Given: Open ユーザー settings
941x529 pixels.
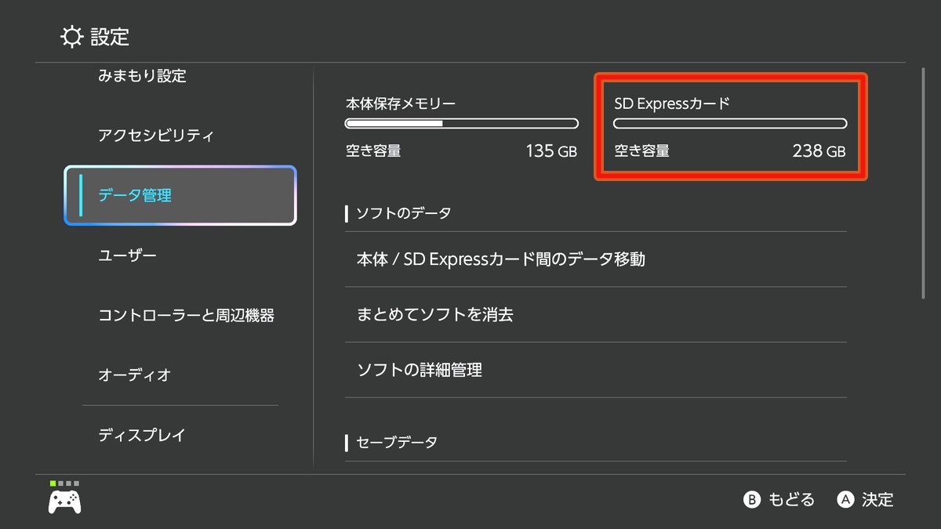Looking at the screenshot, I should pyautogui.click(x=127, y=255).
